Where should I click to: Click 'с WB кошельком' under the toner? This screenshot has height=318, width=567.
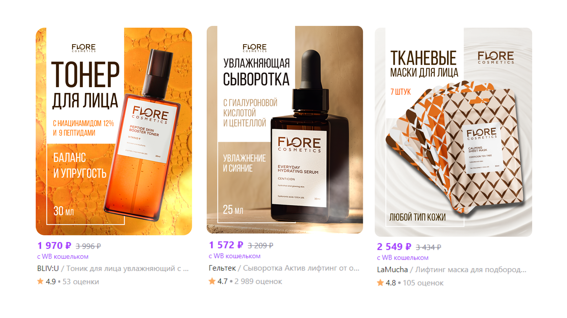pyautogui.click(x=63, y=257)
